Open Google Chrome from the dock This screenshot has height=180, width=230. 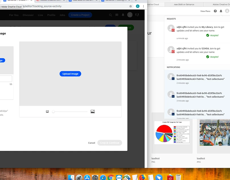(x=111, y=177)
